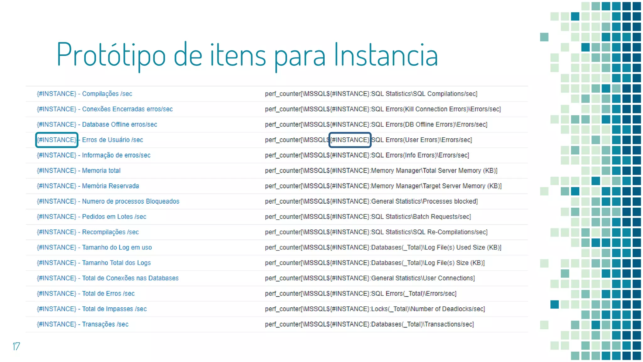Select the Kill Connection Errors key text

[x=383, y=109]
